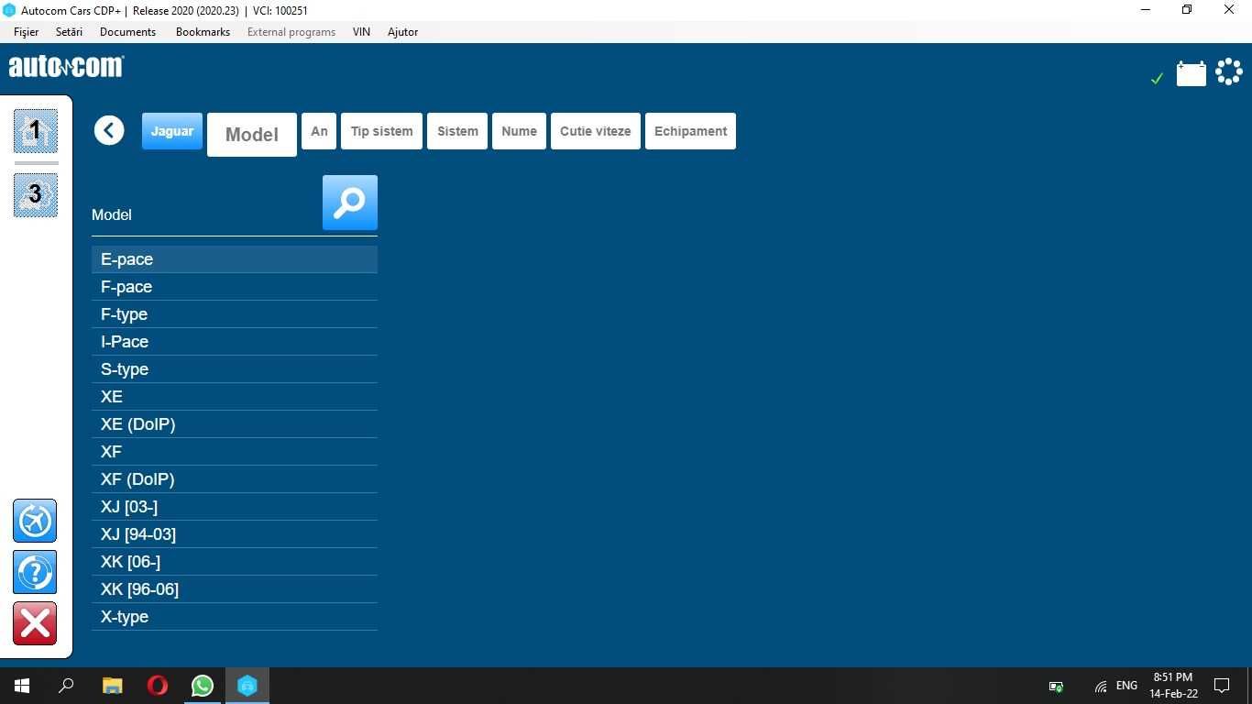This screenshot has width=1252, height=704.
Task: Select the Sistem step tab
Action: click(457, 131)
